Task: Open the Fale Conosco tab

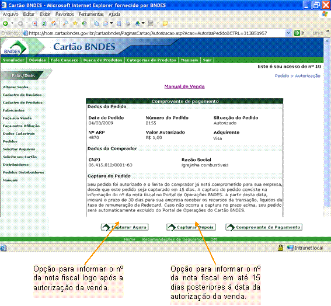Action: (64, 60)
